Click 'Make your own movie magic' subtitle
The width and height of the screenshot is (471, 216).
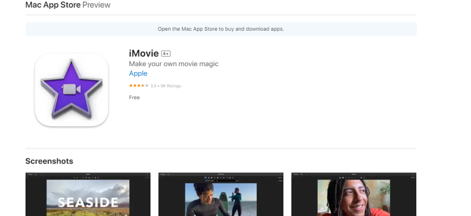point(173,64)
